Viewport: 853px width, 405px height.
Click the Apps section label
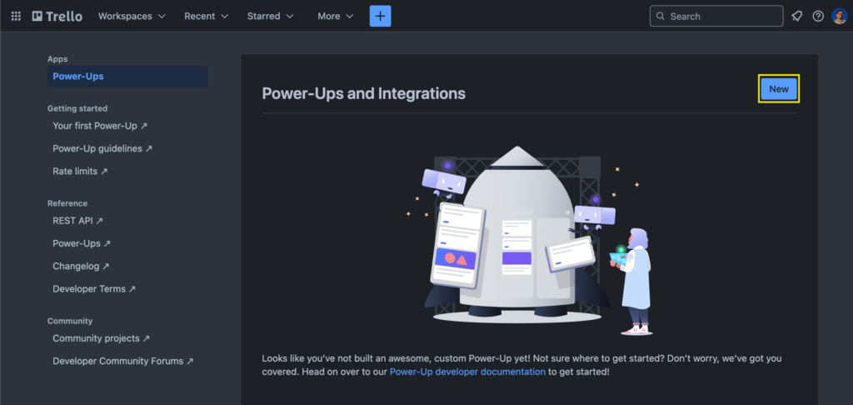coord(57,59)
